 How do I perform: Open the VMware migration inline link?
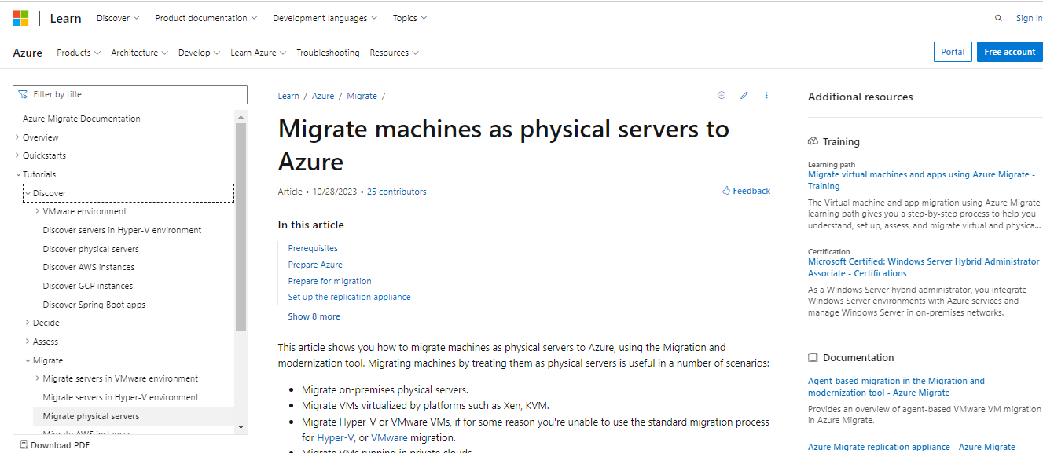(389, 437)
